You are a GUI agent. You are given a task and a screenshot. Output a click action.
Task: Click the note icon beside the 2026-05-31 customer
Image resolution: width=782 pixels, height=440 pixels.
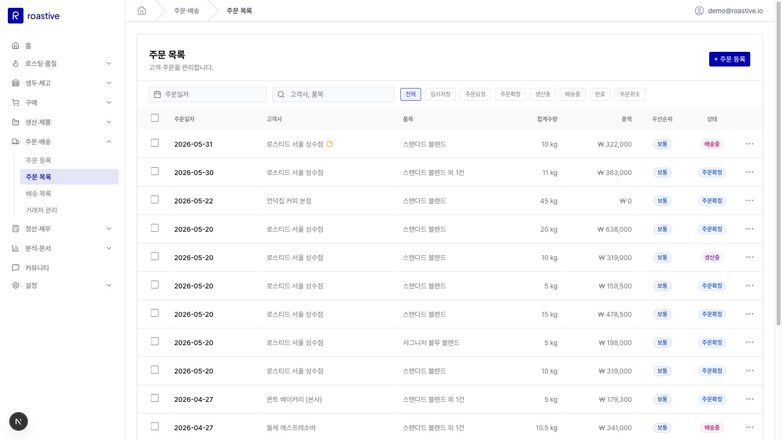[330, 144]
